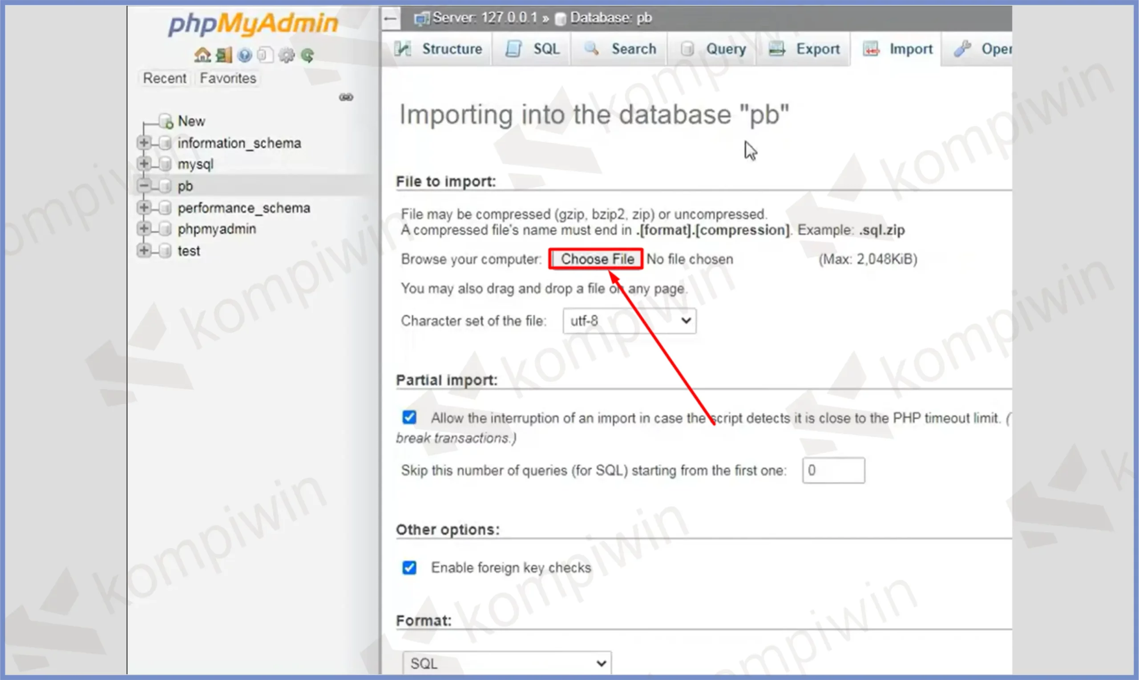Toggle Enable foreign key checks checkbox
Image resolution: width=1139 pixels, height=680 pixels.
[x=409, y=568]
